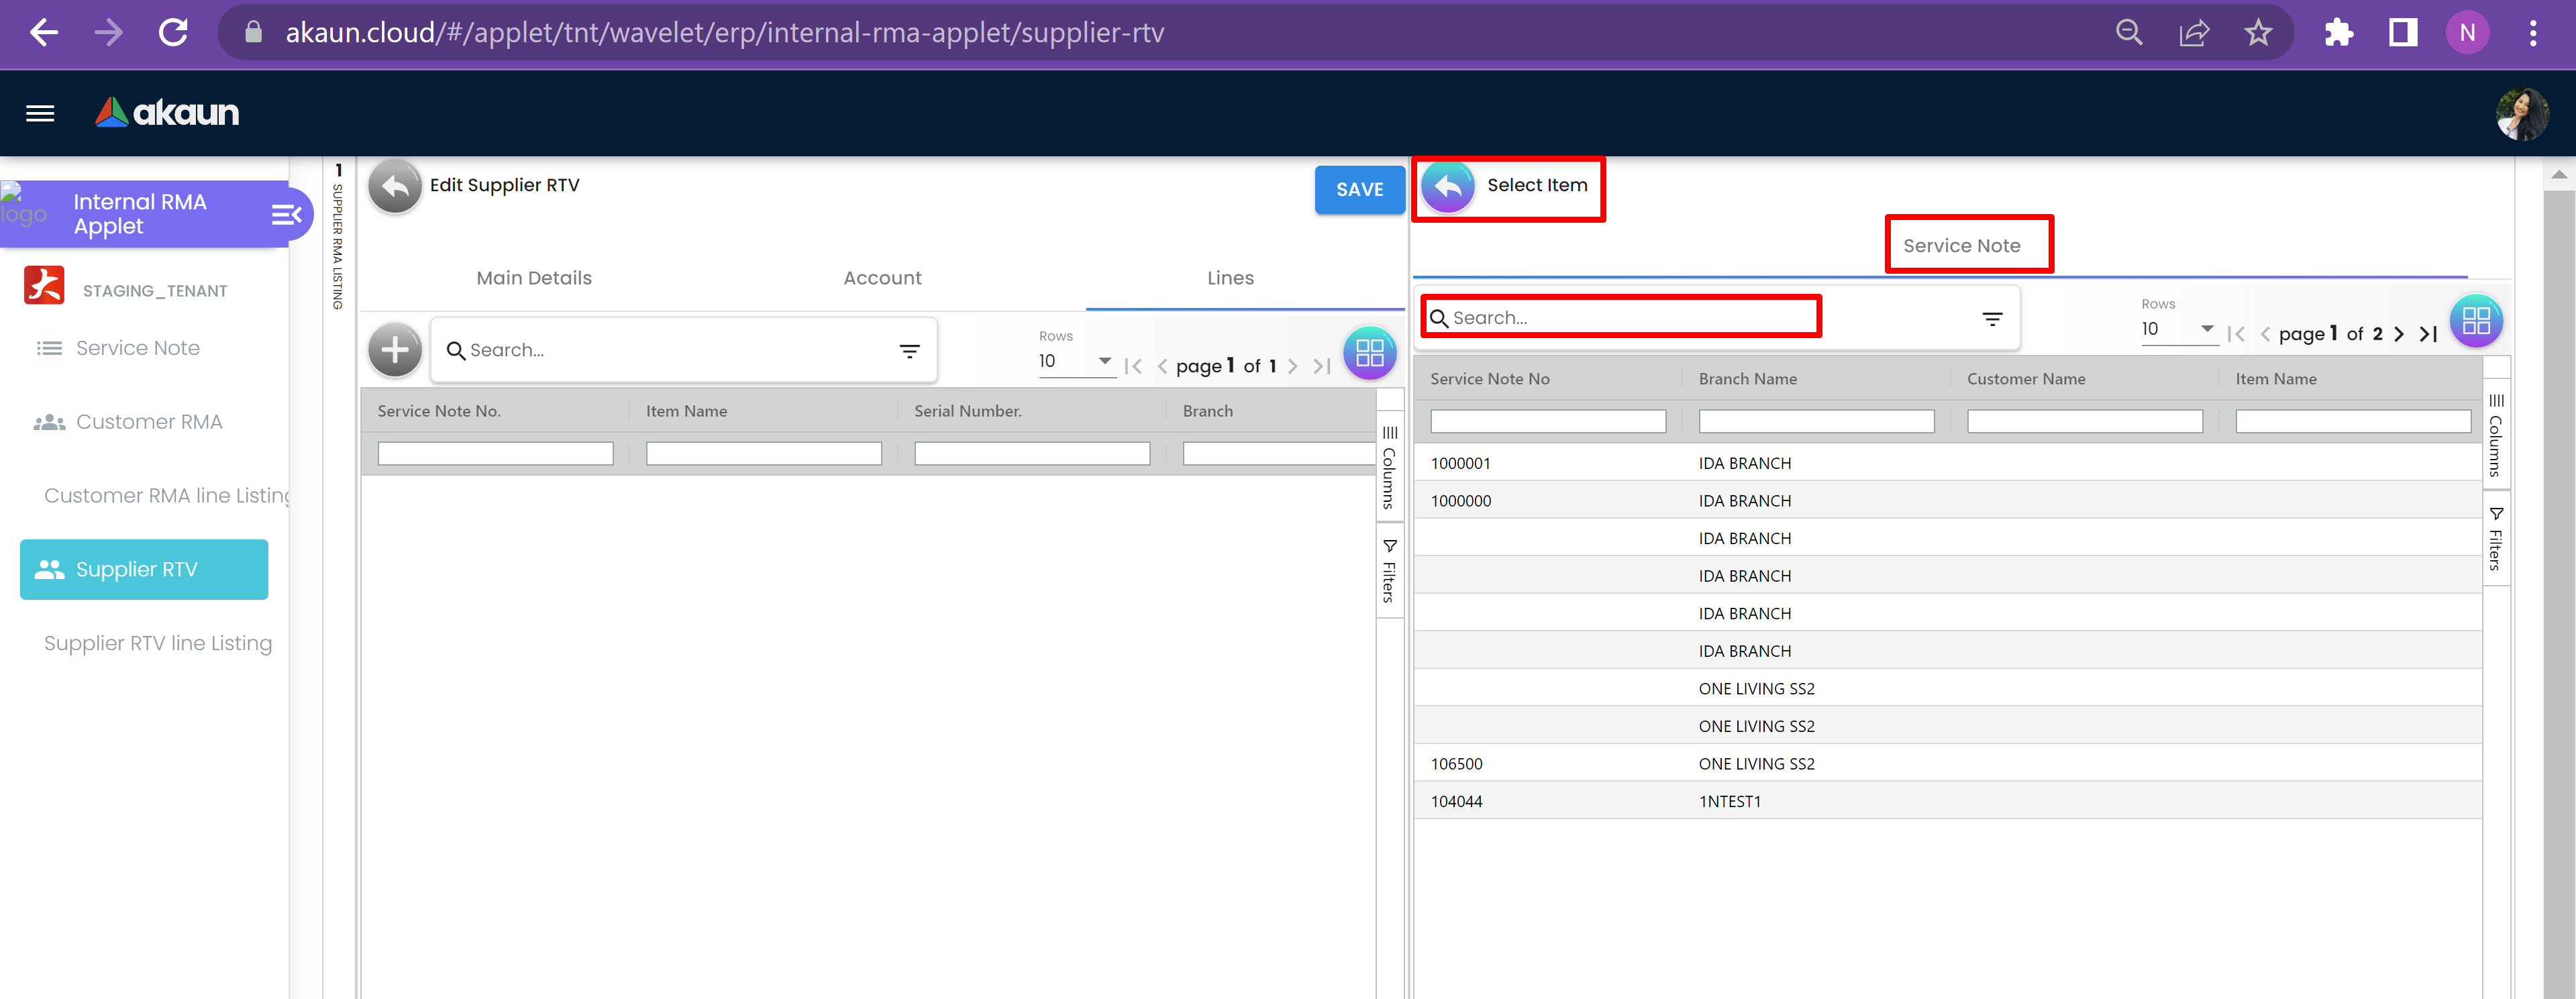Click Service Note No filter input field
Viewport: 2576px width, 999px height.
[x=1547, y=422]
